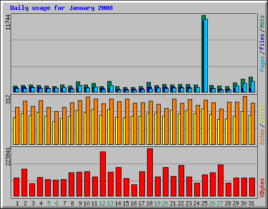Click the orange bar for day 6
268x209 pixels.
(57, 128)
